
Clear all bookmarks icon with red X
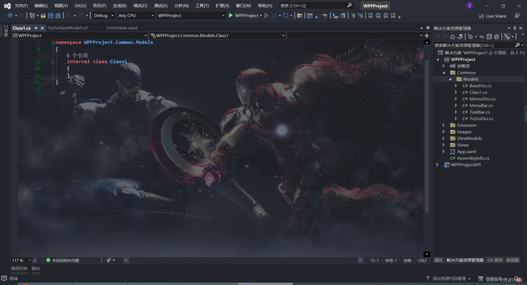[393, 16]
